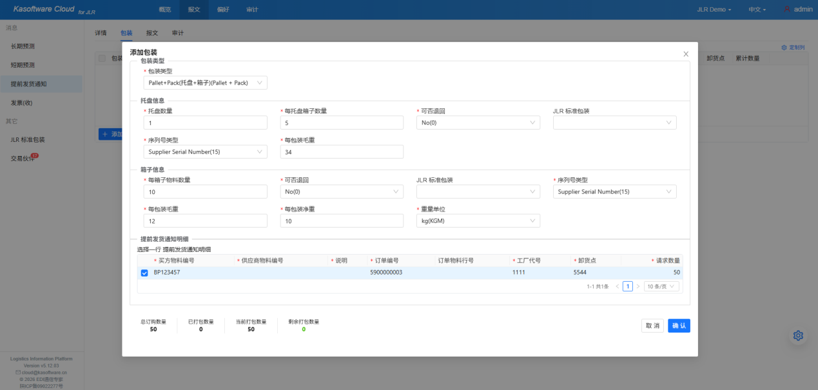Open the 偏好 top menu

coord(223,10)
